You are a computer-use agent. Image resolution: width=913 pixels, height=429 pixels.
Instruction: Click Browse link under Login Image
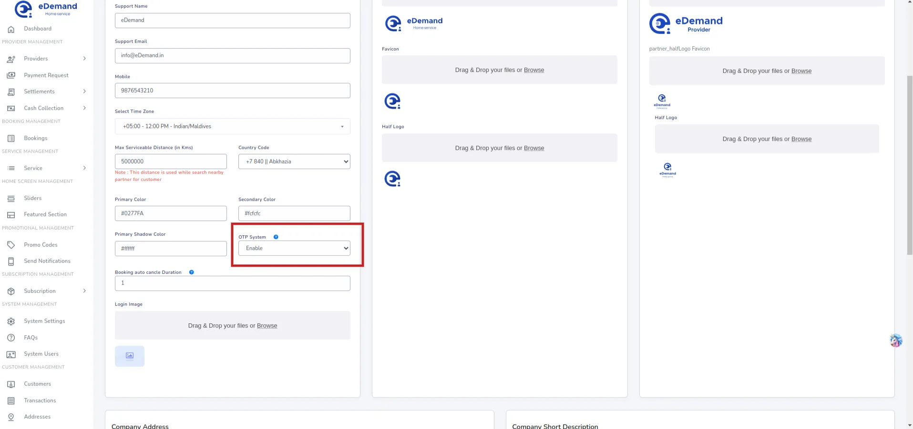[x=267, y=326]
